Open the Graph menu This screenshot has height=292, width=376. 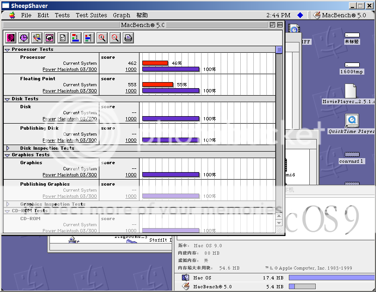tap(122, 15)
